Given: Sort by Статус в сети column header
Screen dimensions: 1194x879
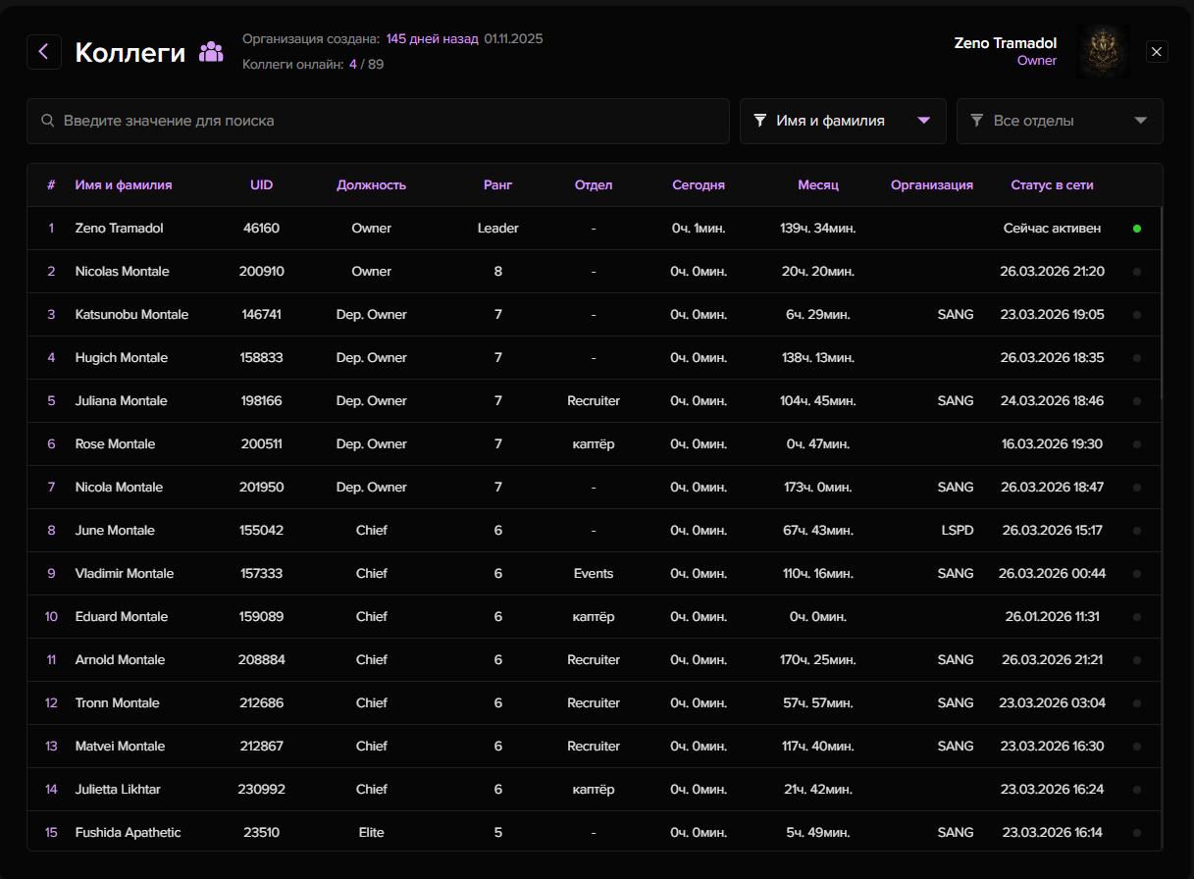Looking at the screenshot, I should tap(1052, 185).
